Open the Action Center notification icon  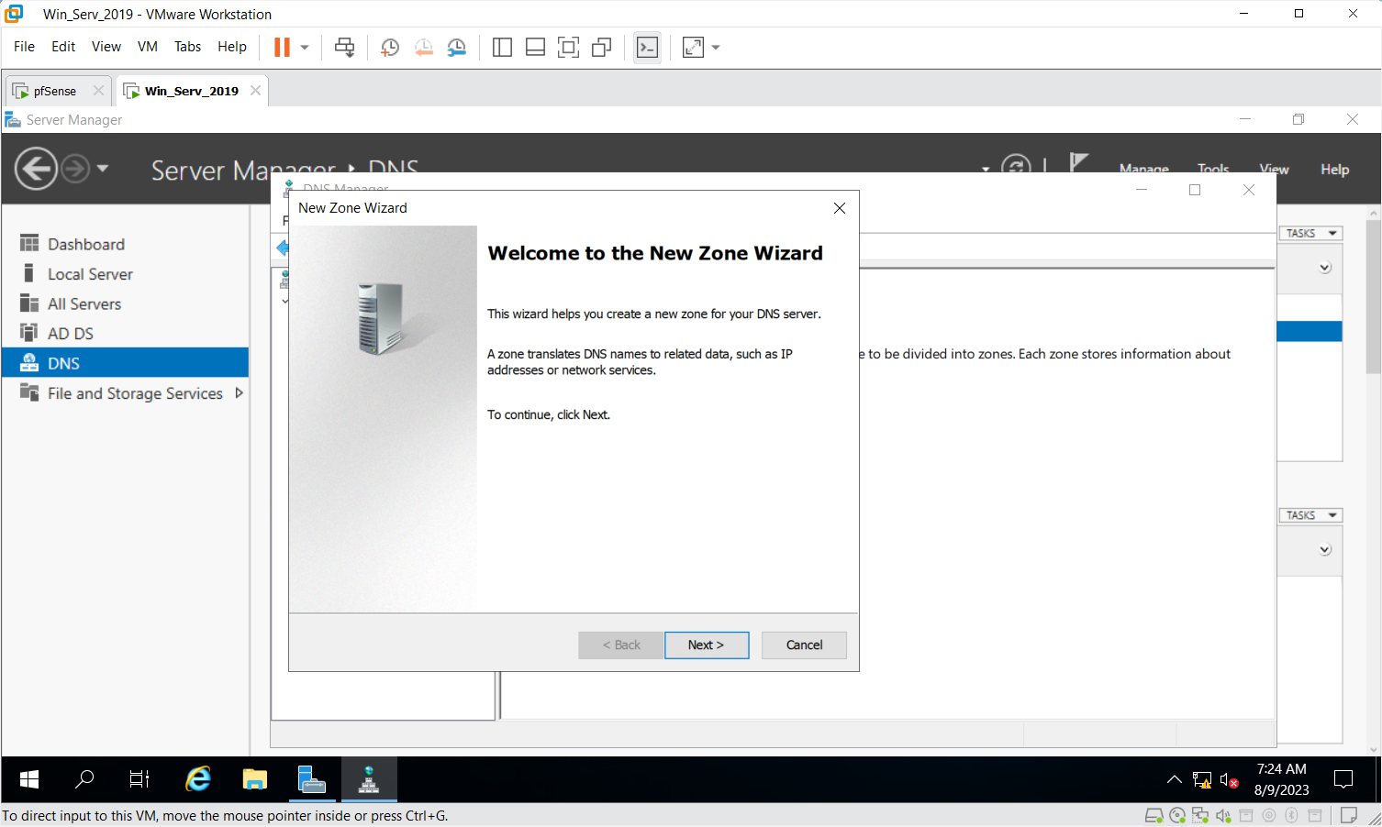tap(1343, 779)
